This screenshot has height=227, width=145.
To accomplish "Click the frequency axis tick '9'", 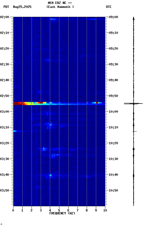I will tap(96, 210).
